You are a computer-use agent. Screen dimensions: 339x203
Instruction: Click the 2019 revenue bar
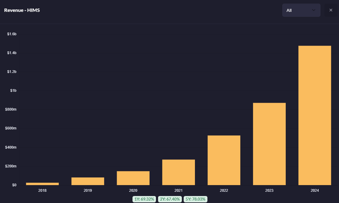point(88,181)
